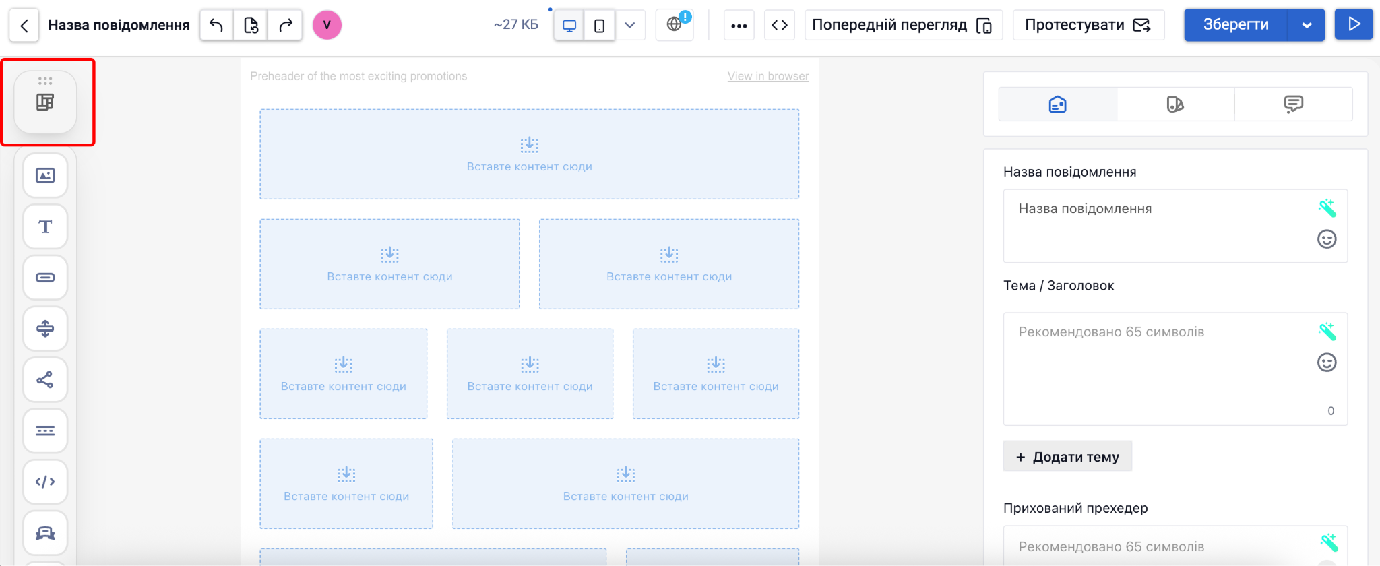Switch to desktop preview mode
1380x566 pixels.
click(x=569, y=26)
